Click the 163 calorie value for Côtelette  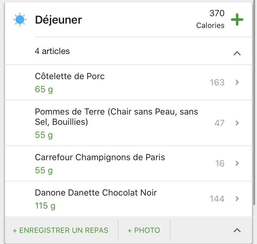pos(217,82)
